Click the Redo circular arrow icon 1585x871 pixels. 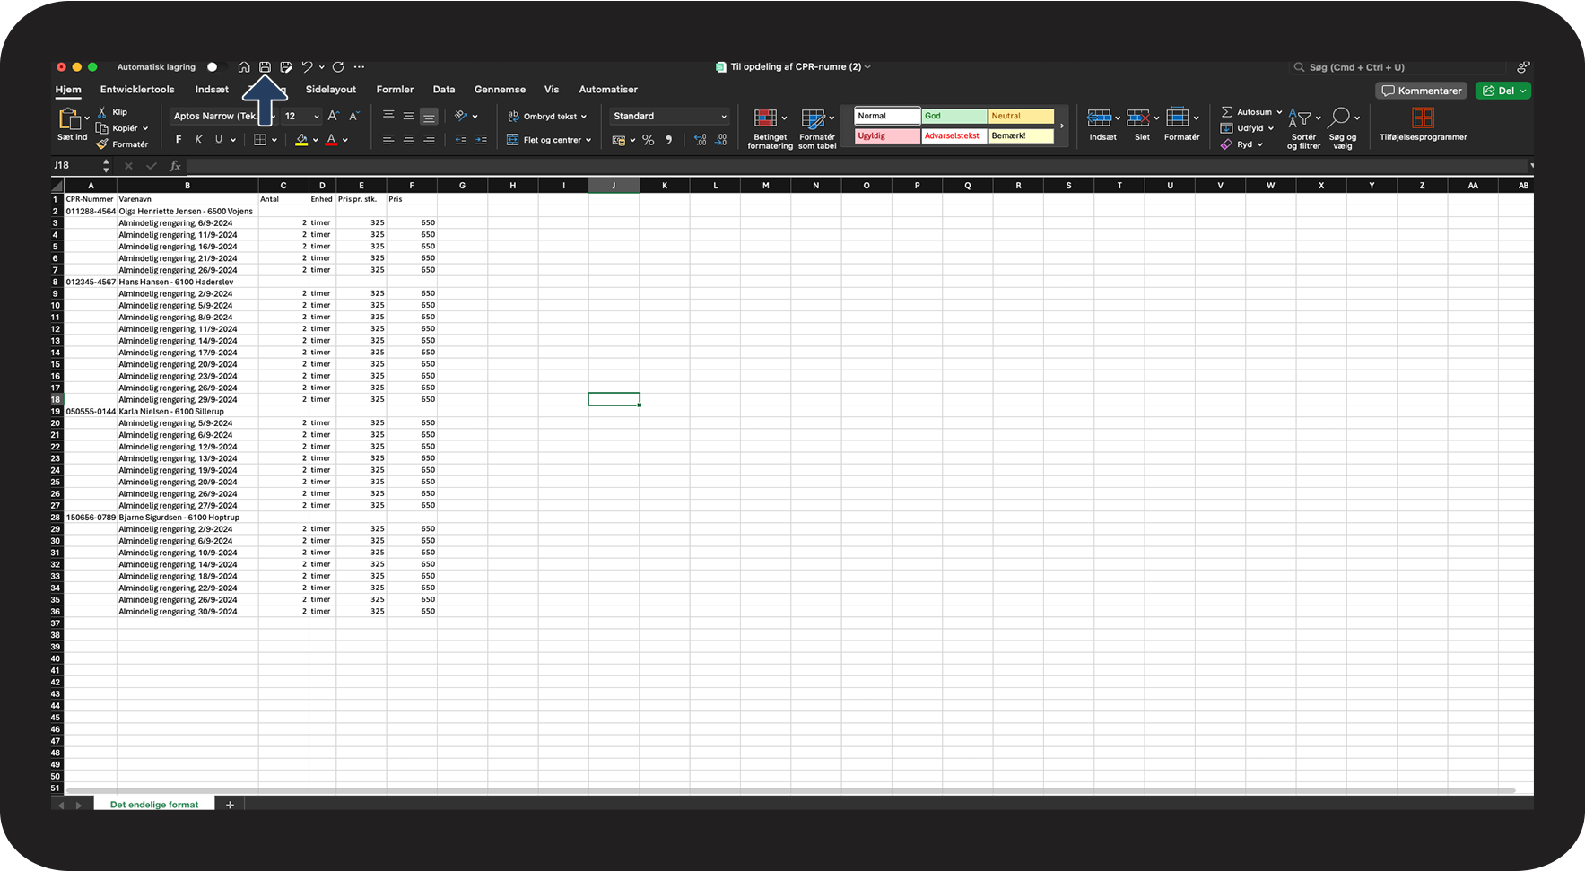(x=338, y=67)
